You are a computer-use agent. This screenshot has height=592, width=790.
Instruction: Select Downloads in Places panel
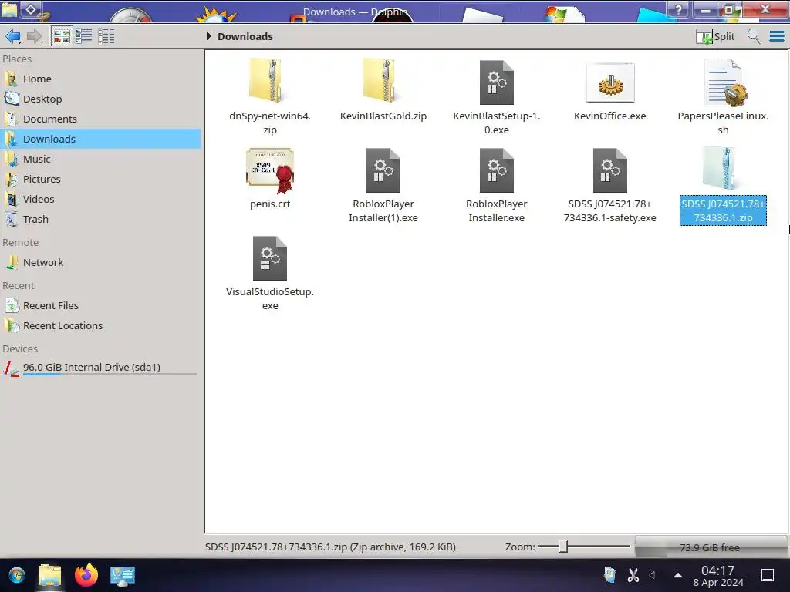click(x=101, y=139)
